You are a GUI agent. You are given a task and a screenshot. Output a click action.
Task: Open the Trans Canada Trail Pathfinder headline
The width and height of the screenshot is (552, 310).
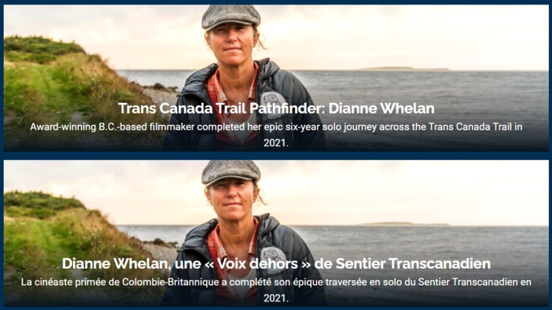coord(276,109)
